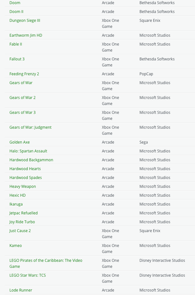Viewport: 195px width, 295px height.
Task: Open the Heavy Weapon page
Action: [22, 186]
